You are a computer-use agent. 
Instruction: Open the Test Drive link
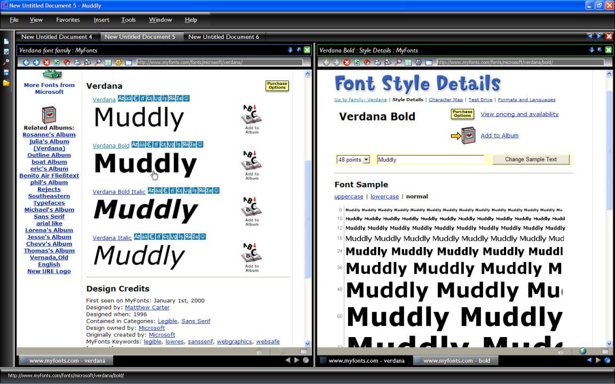click(x=480, y=100)
